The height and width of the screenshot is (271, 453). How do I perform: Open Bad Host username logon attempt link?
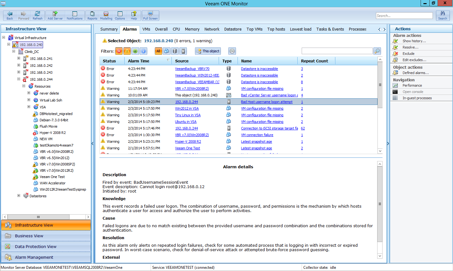(x=267, y=102)
